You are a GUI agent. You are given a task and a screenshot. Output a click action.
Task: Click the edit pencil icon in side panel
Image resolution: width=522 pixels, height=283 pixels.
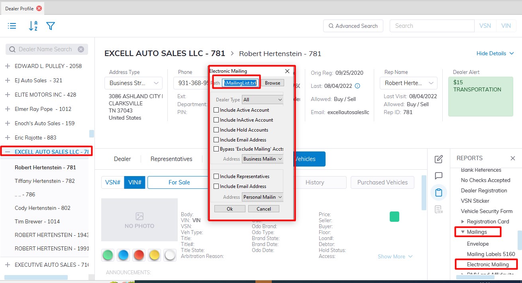pos(439,159)
